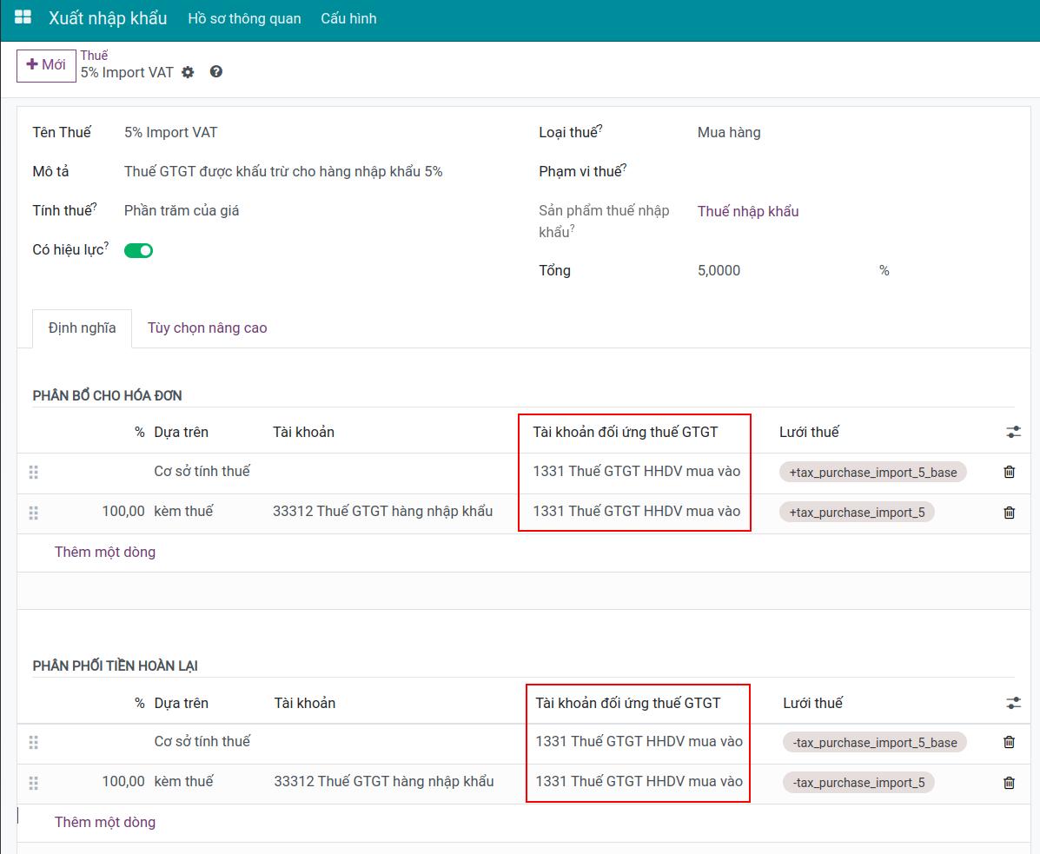The height and width of the screenshot is (854, 1040).
Task: Delete the +tax_purchase_import_5 invoice row
Action: pyautogui.click(x=1009, y=513)
